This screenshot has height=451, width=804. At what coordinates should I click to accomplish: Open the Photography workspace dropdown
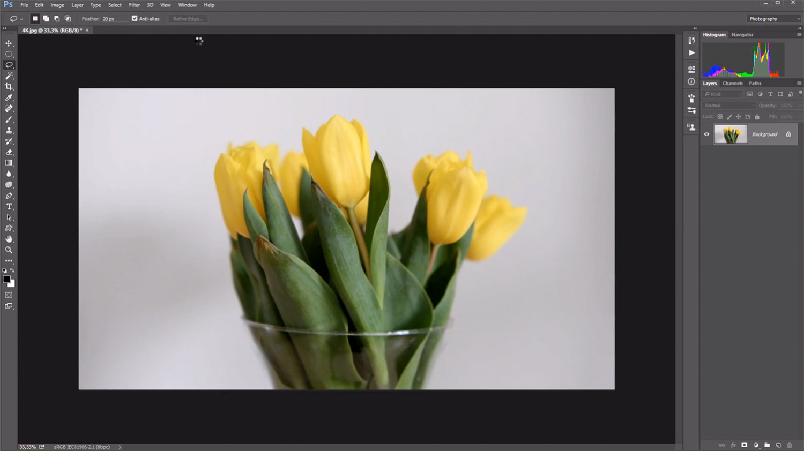pyautogui.click(x=774, y=19)
